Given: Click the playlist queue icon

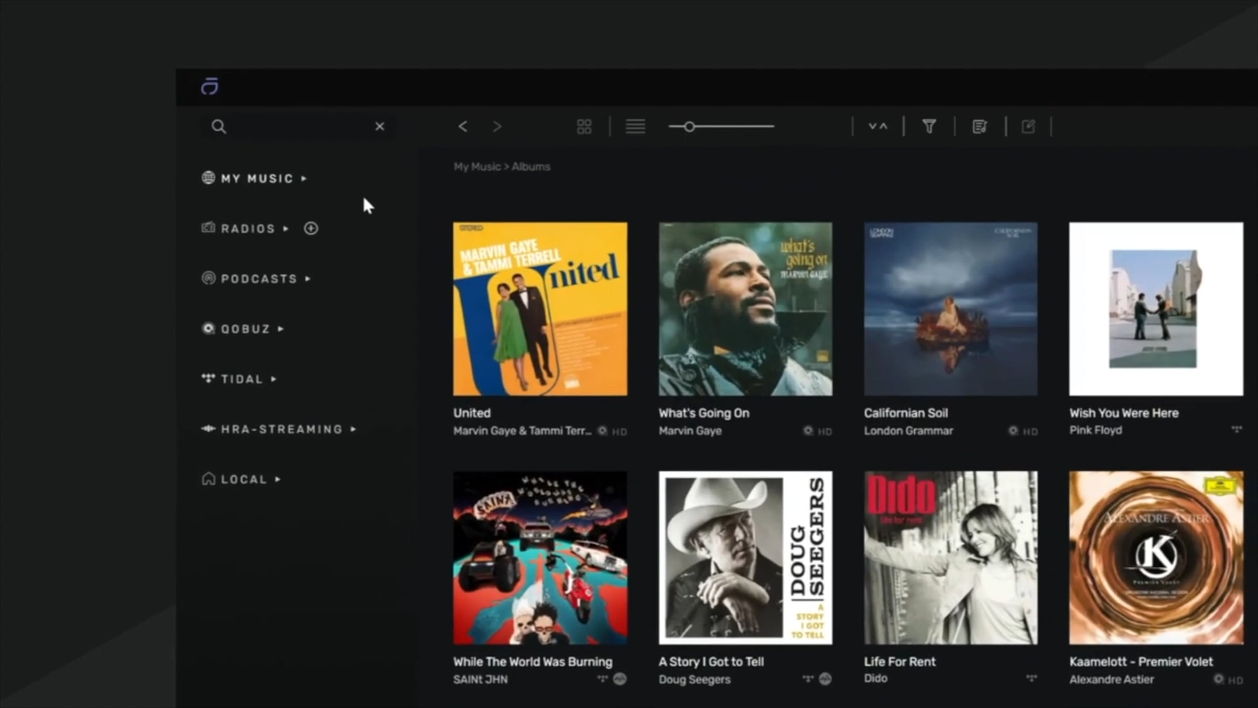Looking at the screenshot, I should 980,126.
